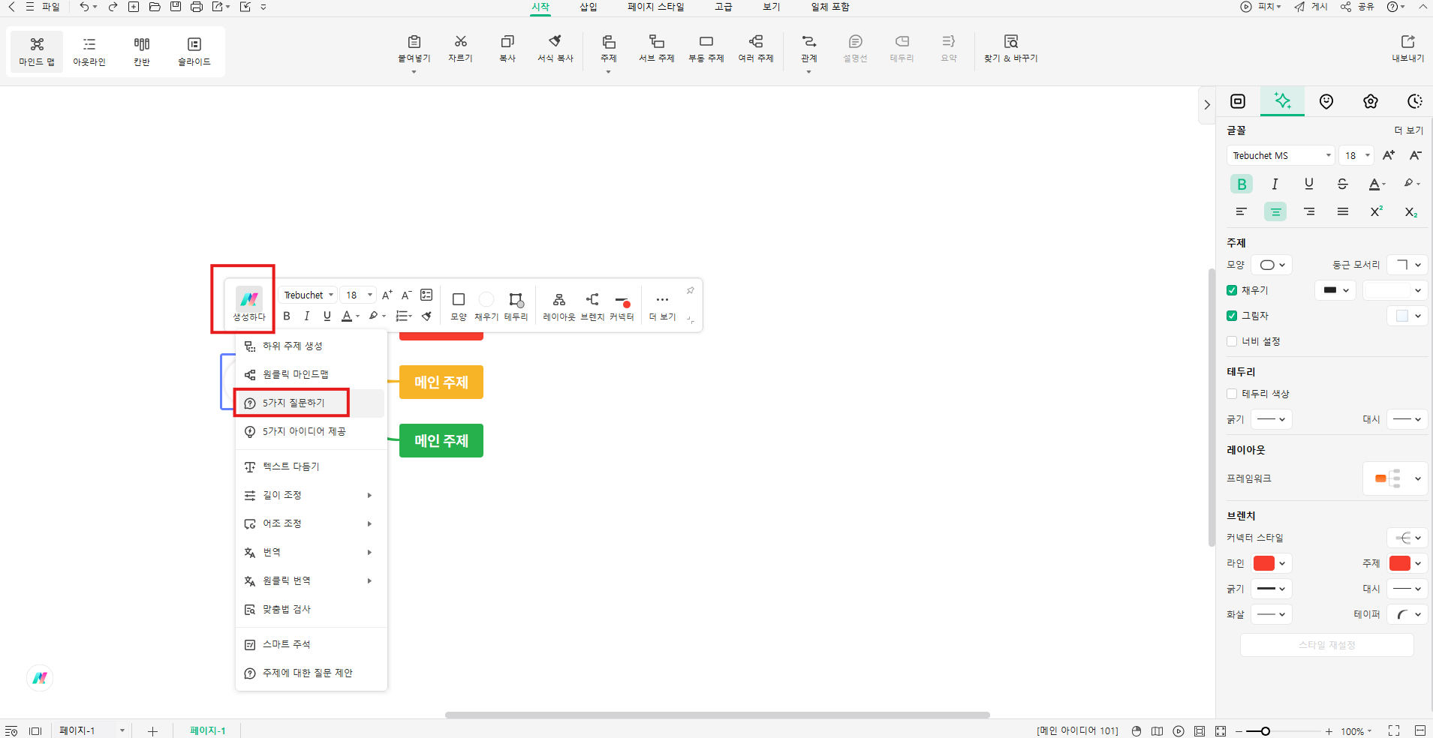Click the 자르기 cut icon
Viewport: 1433px width, 738px height.
click(460, 48)
